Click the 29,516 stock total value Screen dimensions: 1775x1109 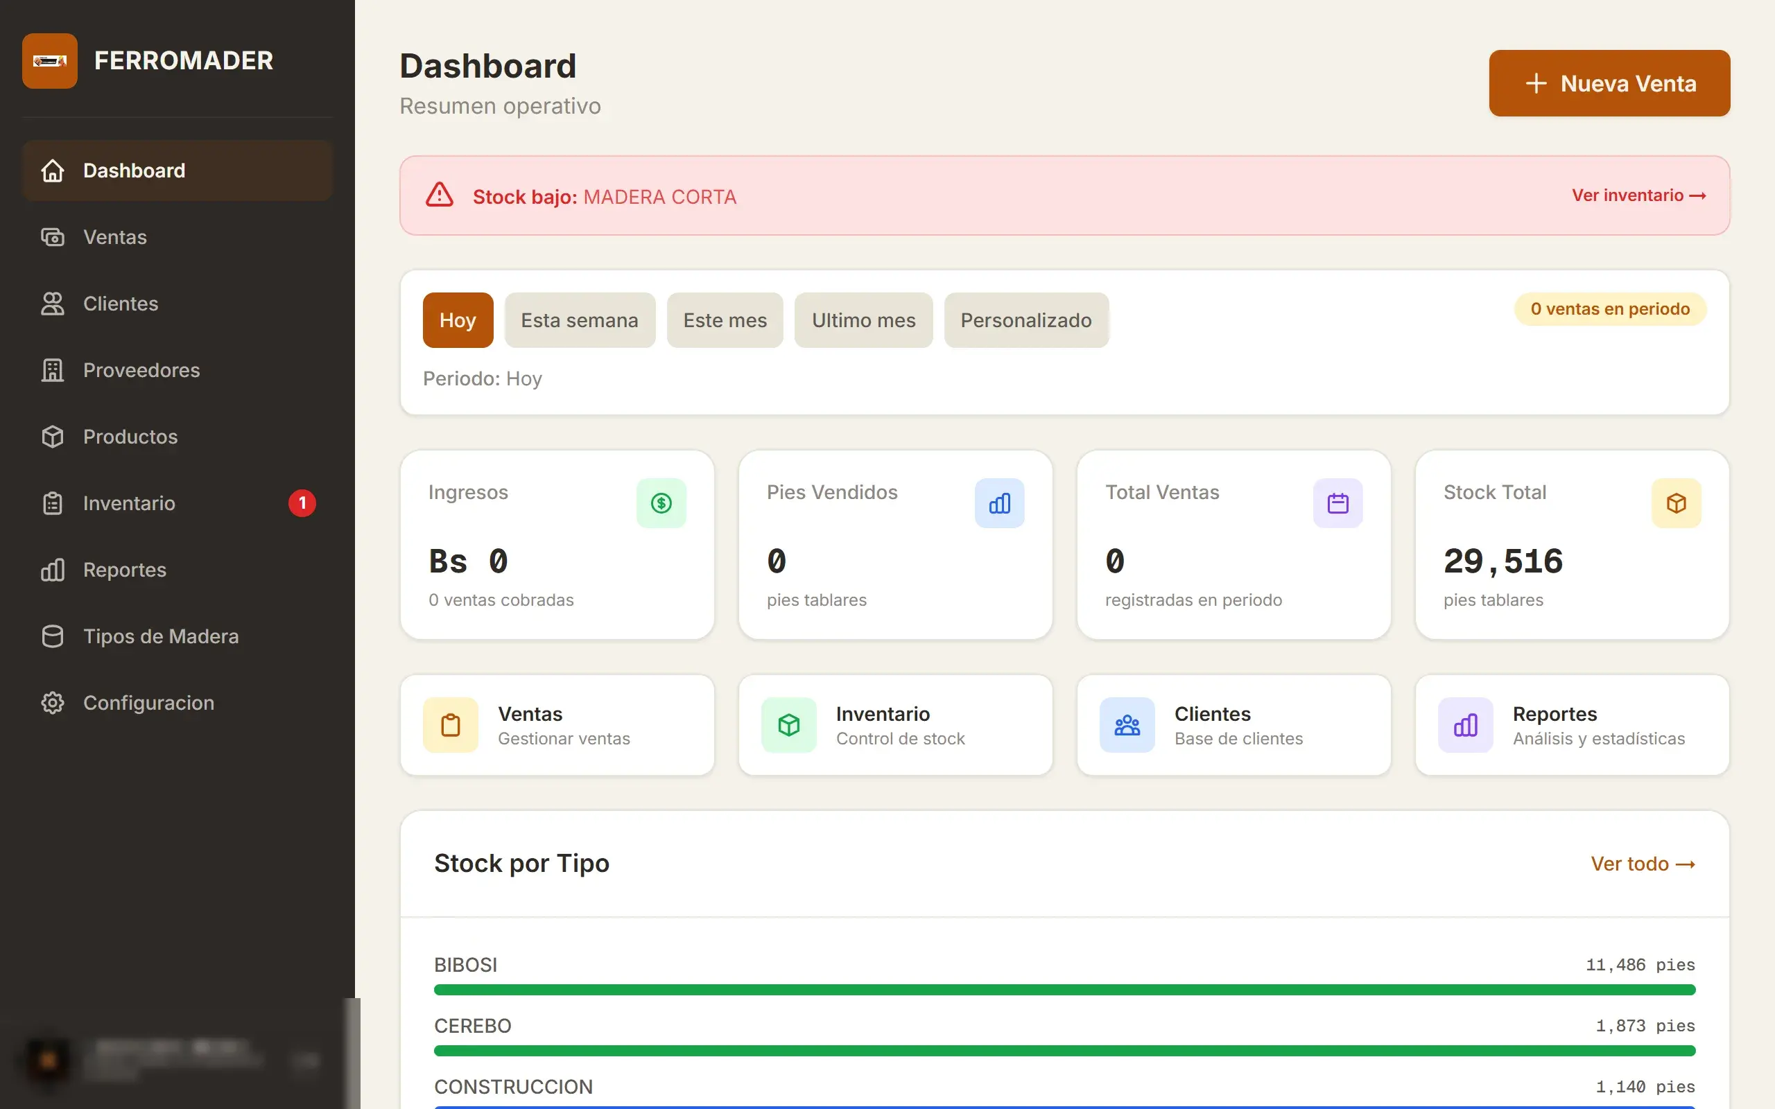point(1503,562)
